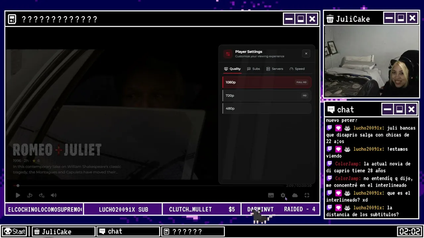Play the Romeo + Juliet video
The image size is (424, 238).
point(18,195)
